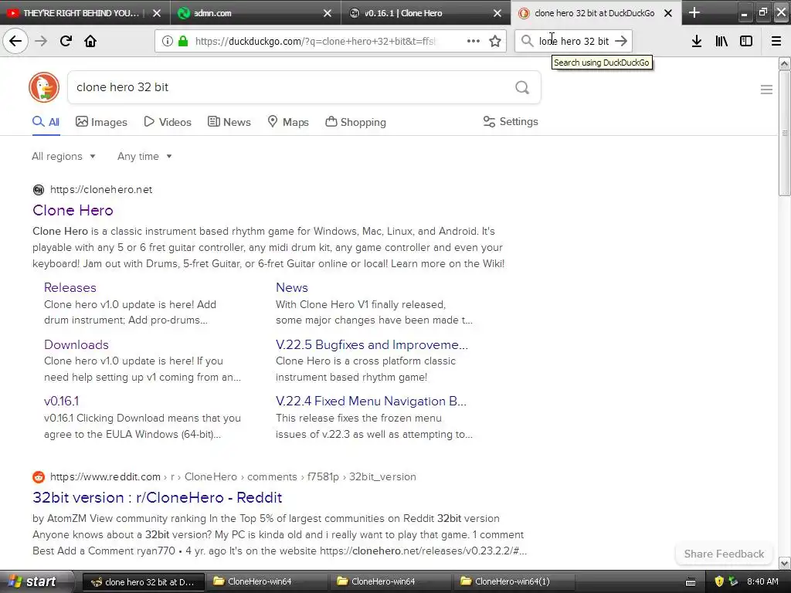Open page actions three-dot menu
The image size is (791, 593).
point(474,41)
